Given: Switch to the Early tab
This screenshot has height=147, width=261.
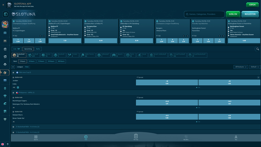Looking at the screenshot, I should 38,49.
